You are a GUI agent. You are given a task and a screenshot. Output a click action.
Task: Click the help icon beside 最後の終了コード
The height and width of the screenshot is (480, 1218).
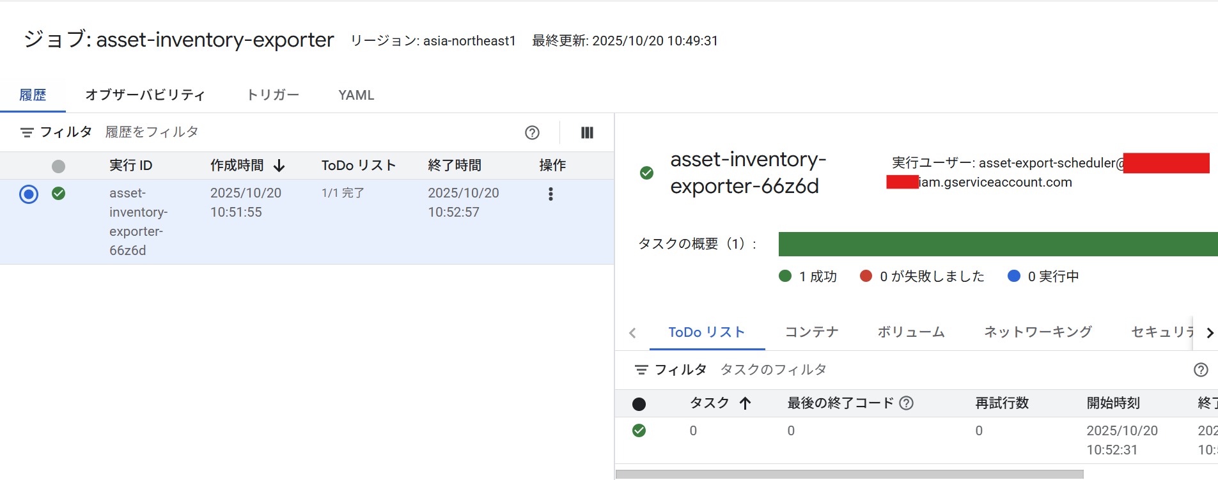906,403
